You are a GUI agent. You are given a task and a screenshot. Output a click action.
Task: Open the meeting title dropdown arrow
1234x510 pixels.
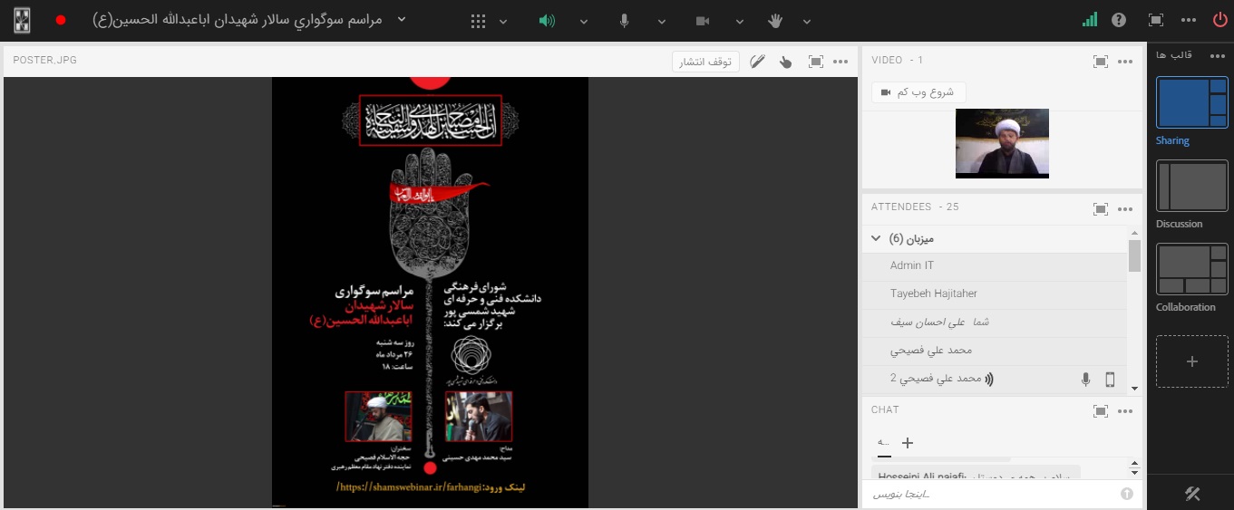pyautogui.click(x=403, y=19)
